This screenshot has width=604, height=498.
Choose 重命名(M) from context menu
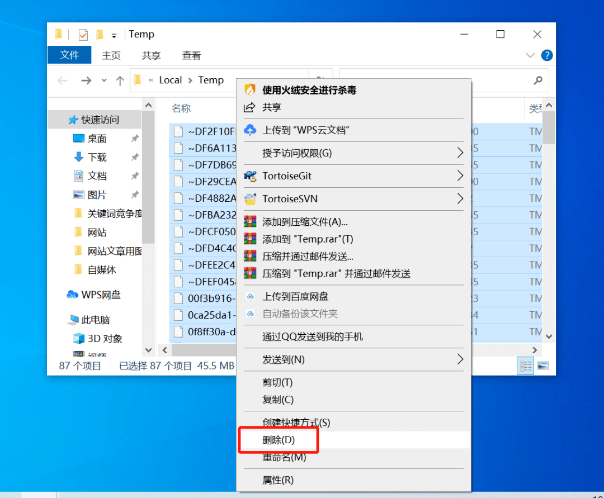[353, 457]
